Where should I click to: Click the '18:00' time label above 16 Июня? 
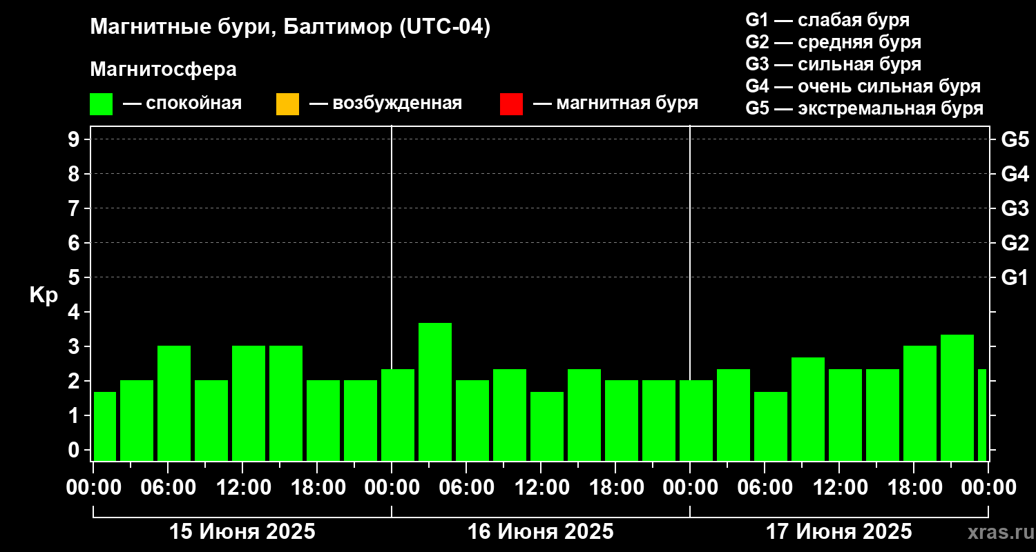(615, 488)
